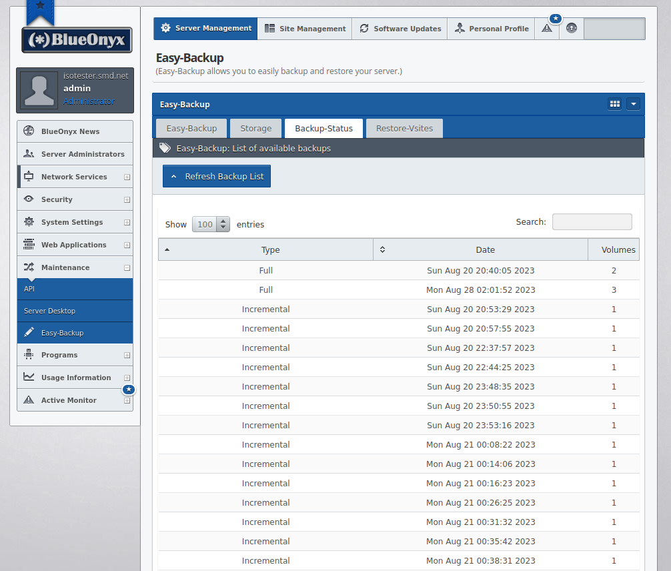Click the BlueOnyx logo
This screenshot has width=671, height=571.
pos(77,40)
